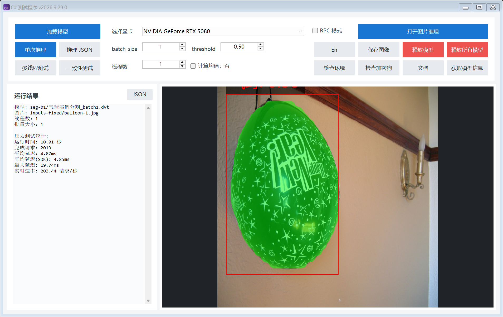The width and height of the screenshot is (503, 317).
Task: Click the text 平均延迟: 4.87ms
Action: click(35, 153)
